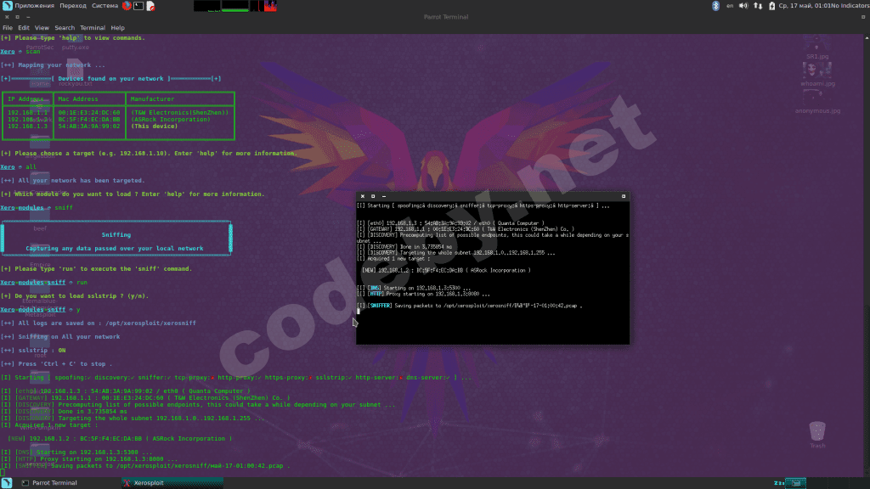Launch terminal from top panel launcher
The height and width of the screenshot is (489, 870).
tap(138, 6)
